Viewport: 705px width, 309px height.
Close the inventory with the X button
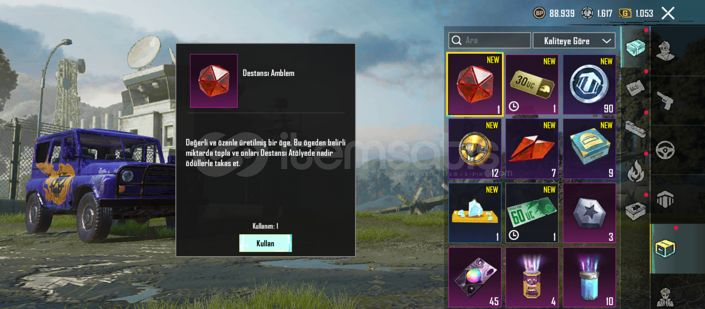coord(668,13)
